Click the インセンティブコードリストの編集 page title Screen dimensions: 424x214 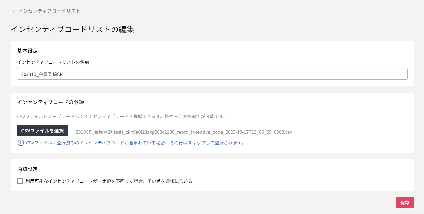(x=72, y=29)
